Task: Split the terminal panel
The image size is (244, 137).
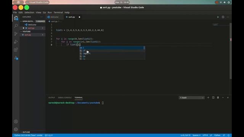Action: pos(213,97)
